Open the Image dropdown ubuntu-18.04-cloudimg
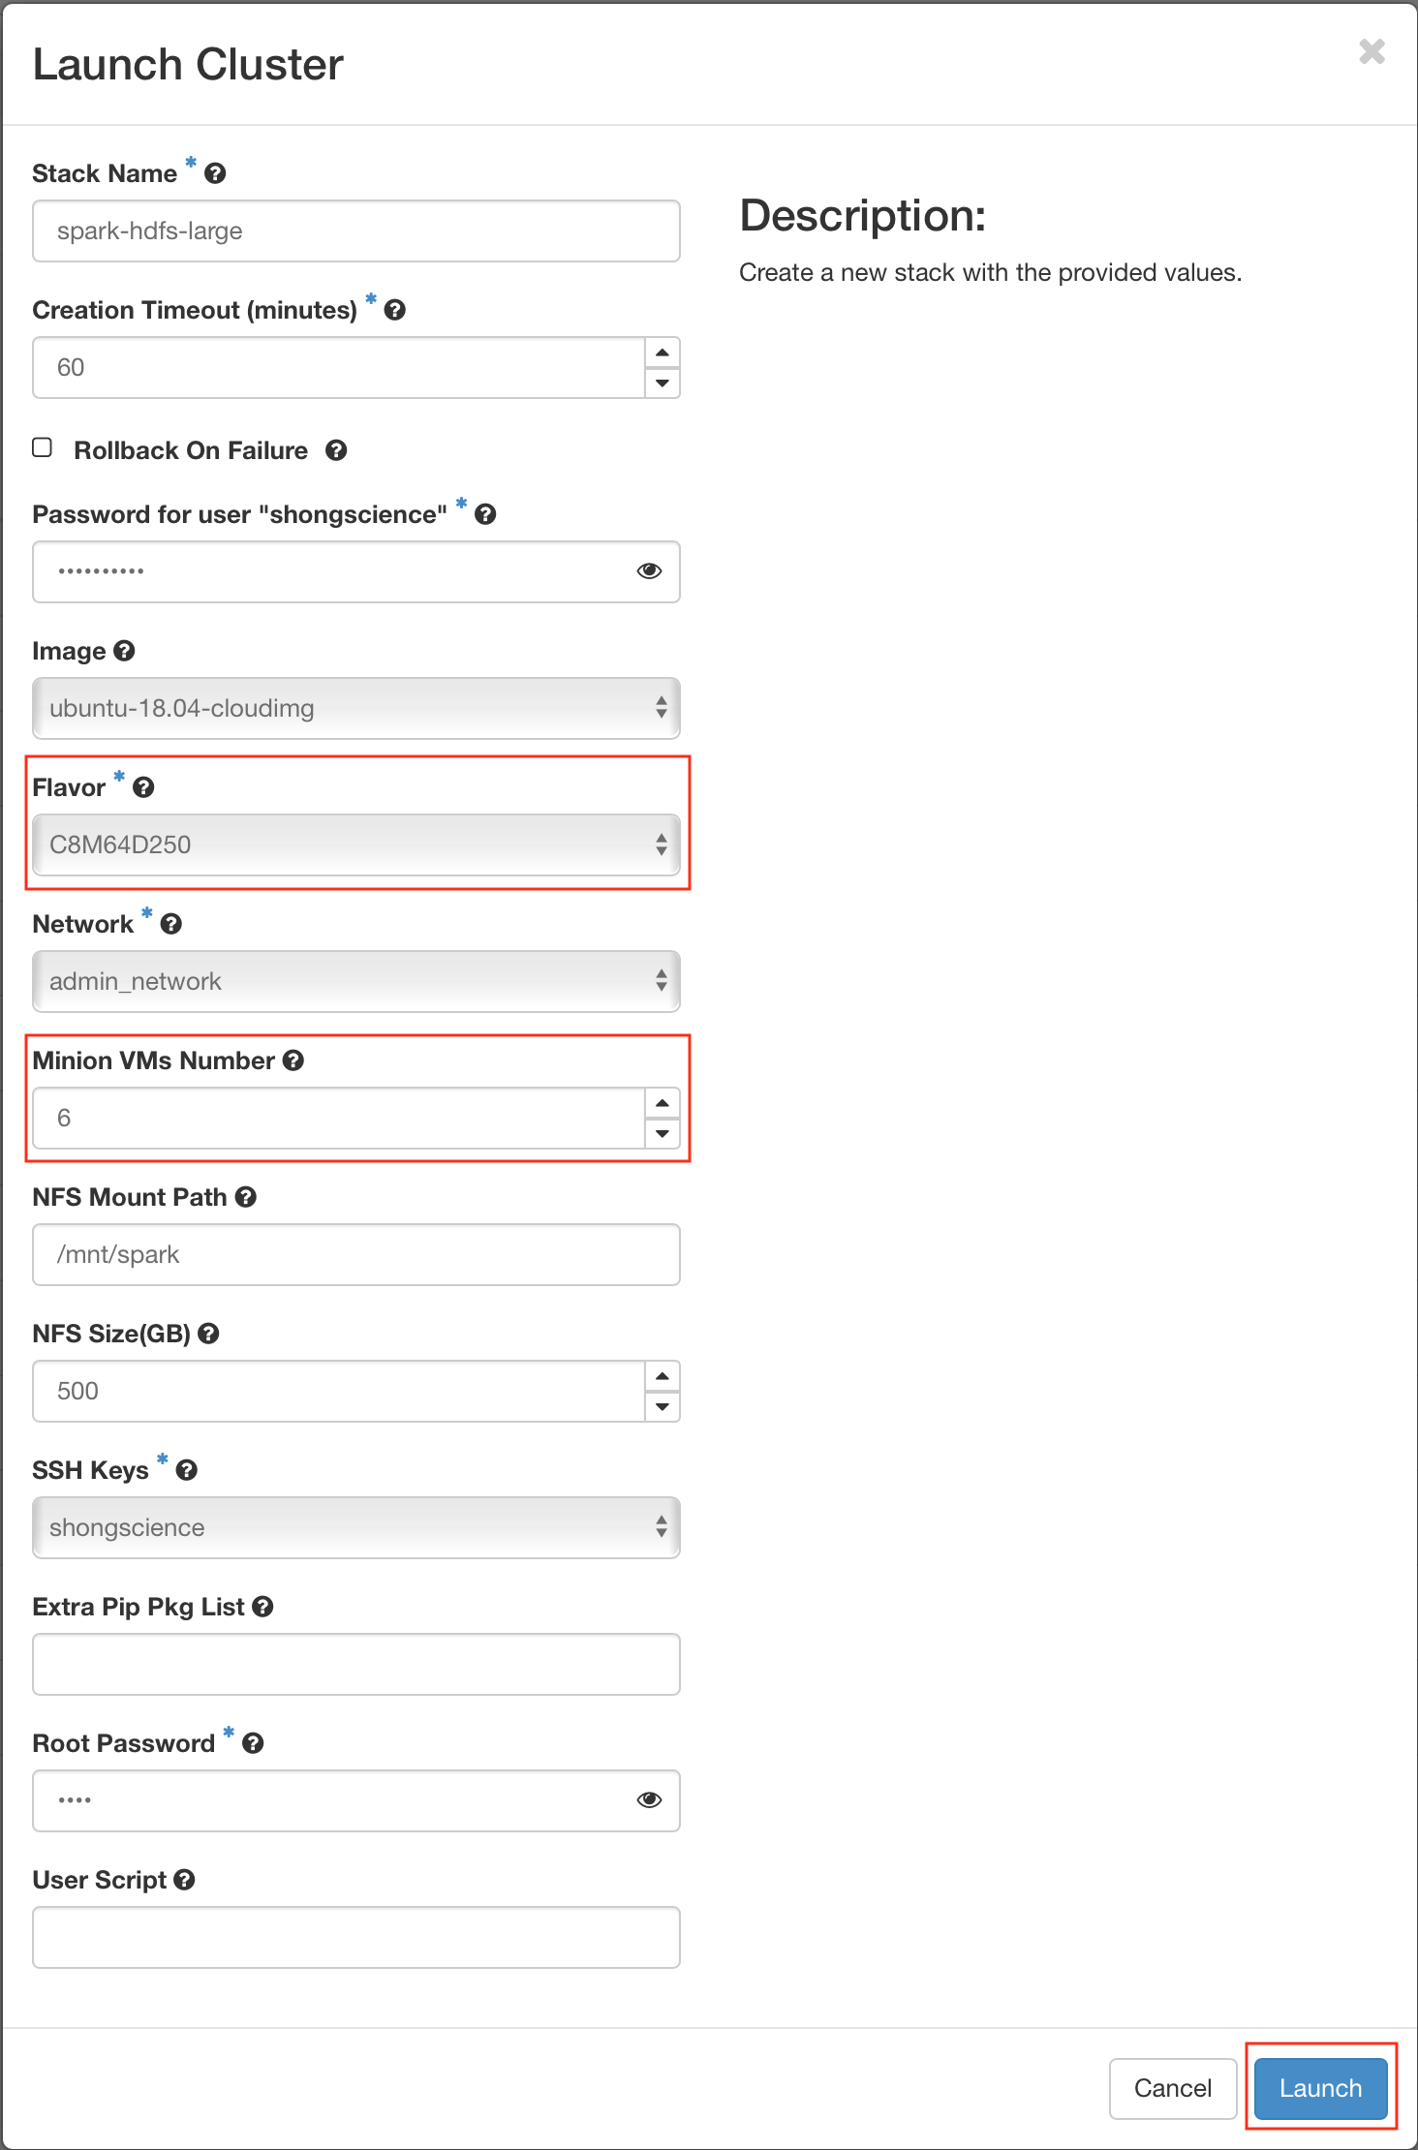 tap(356, 708)
